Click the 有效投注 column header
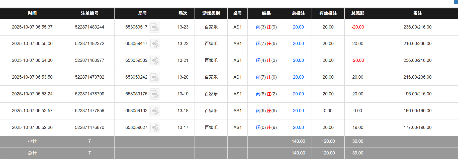This screenshot has width=458, height=159. click(328, 13)
